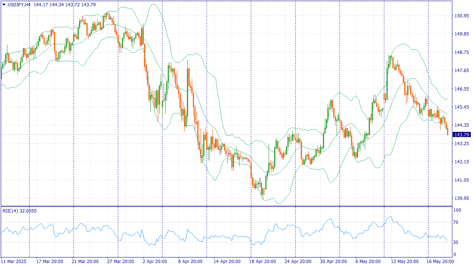The height and width of the screenshot is (266, 473).
Task: Click the 141.05 price axis label
Action: (x=462, y=180)
